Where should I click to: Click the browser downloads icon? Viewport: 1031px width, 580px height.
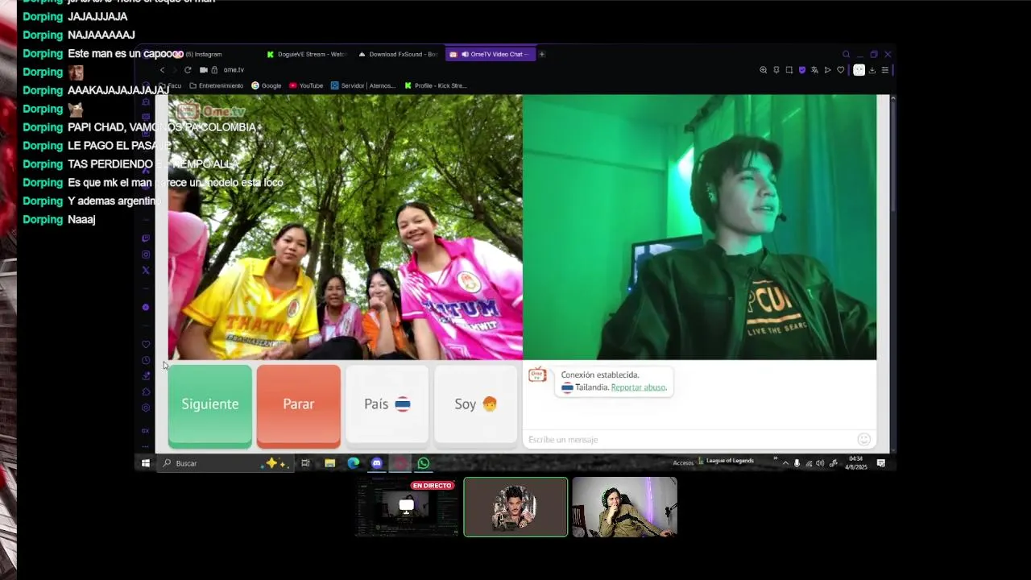[872, 70]
